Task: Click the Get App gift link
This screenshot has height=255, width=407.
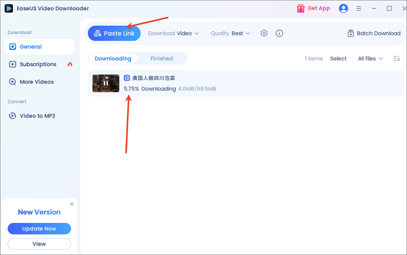Action: pyautogui.click(x=313, y=8)
